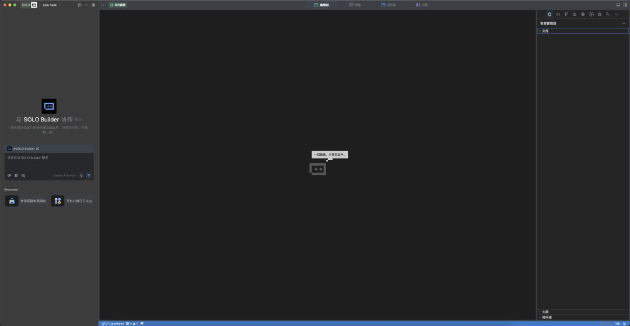Toggle the bottom panel layout icon
This screenshot has height=326, width=630.
click(x=618, y=5)
